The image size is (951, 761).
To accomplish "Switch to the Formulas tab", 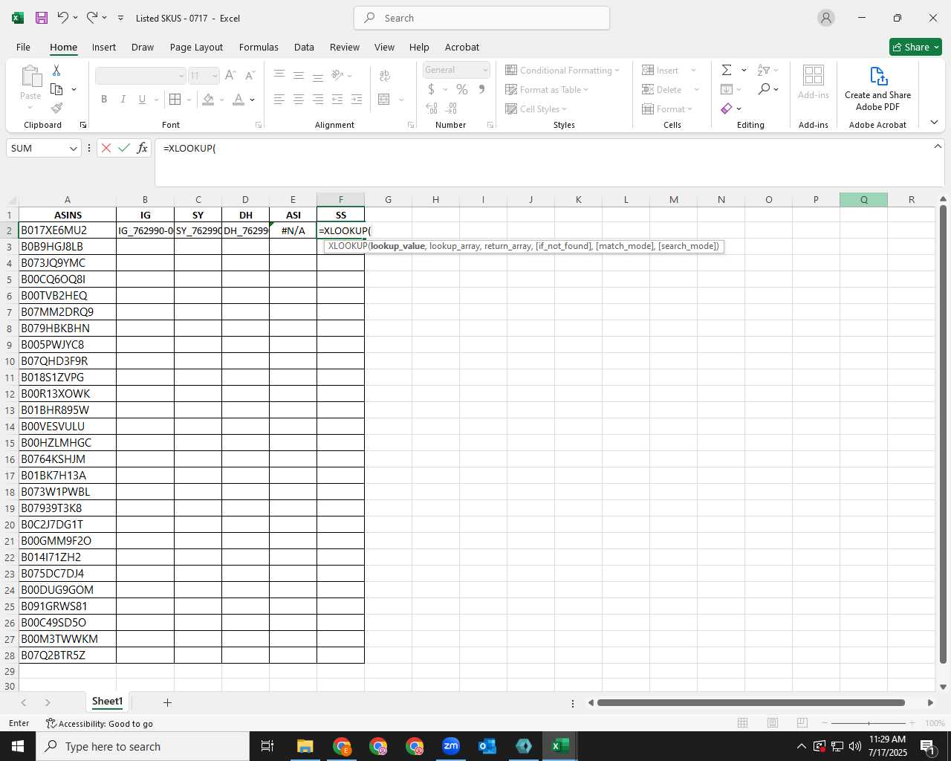I will [x=259, y=47].
